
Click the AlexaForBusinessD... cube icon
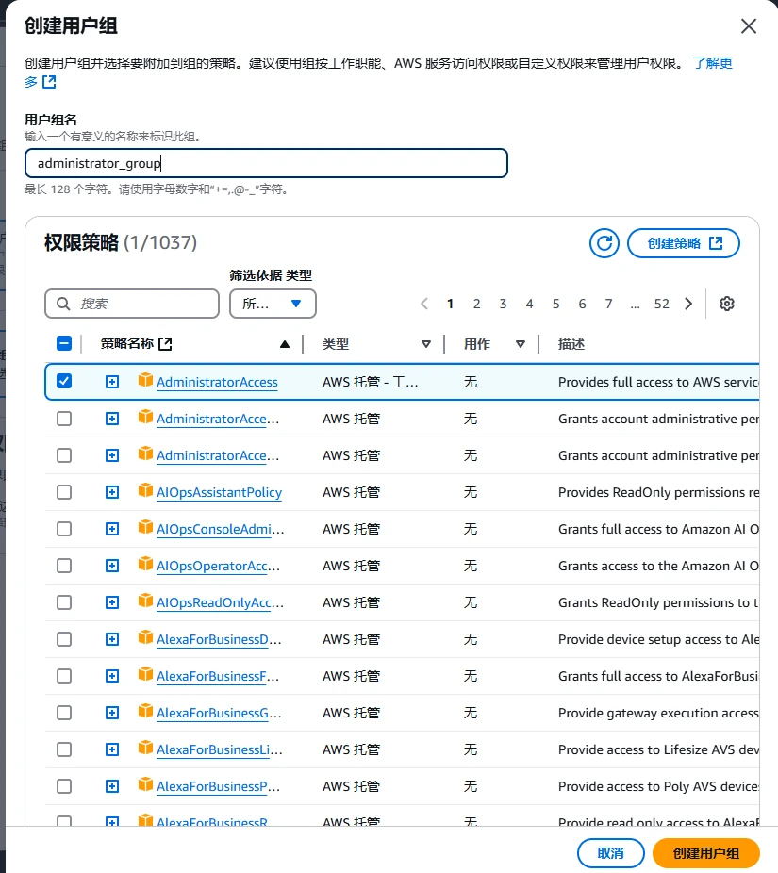(x=145, y=637)
